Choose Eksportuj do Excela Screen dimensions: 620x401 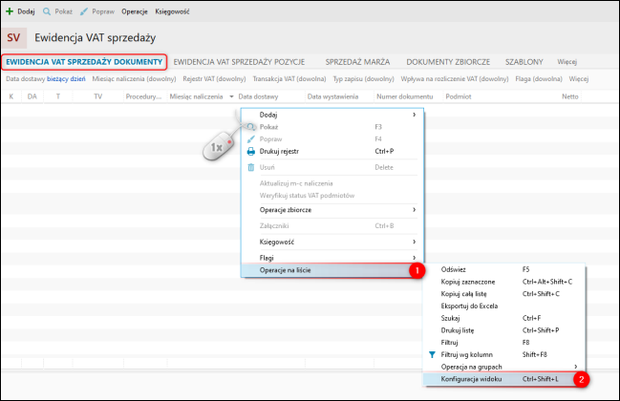coord(503,306)
